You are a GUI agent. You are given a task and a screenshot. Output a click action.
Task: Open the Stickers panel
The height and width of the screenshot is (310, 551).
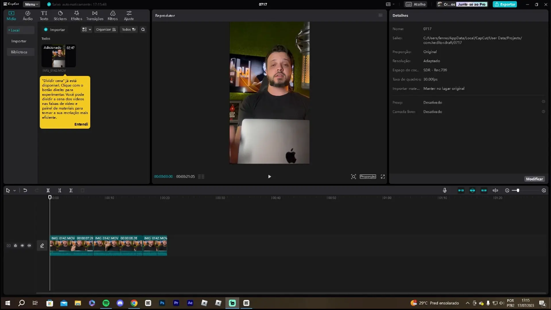[60, 15]
